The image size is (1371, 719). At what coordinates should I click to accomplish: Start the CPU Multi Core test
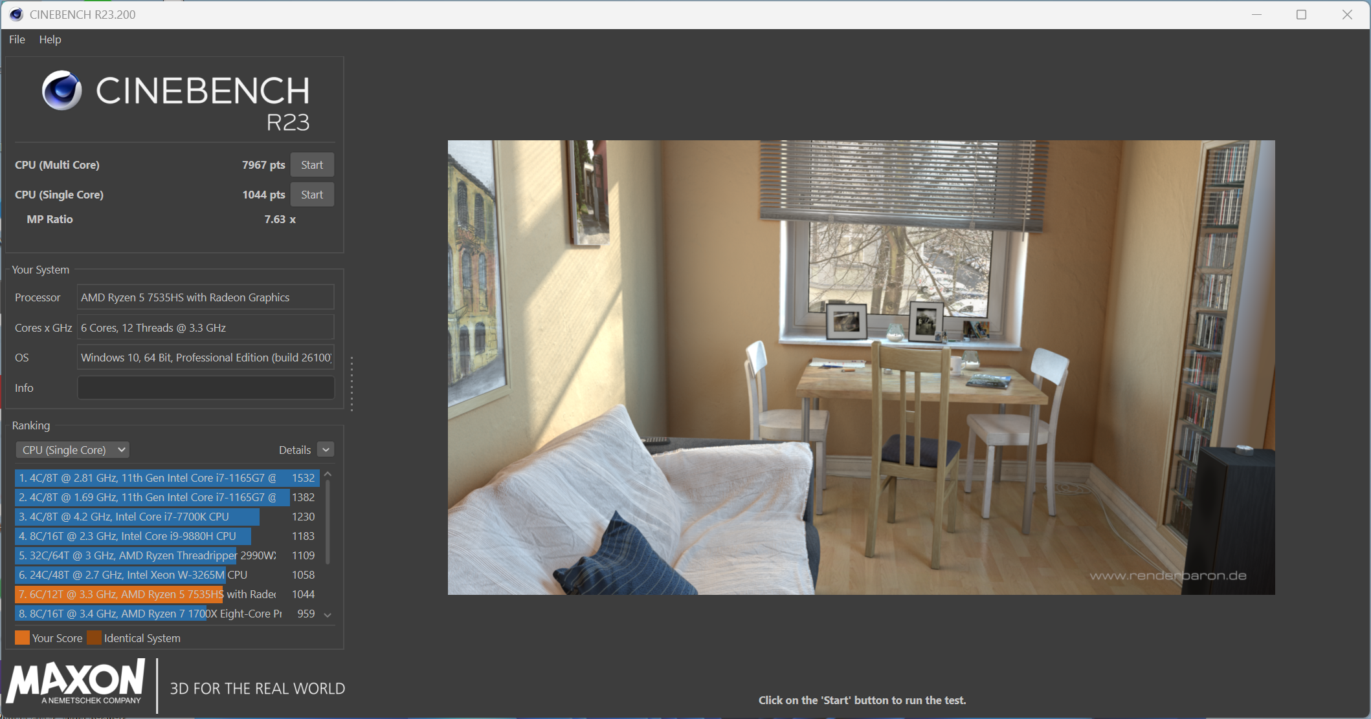[311, 165]
